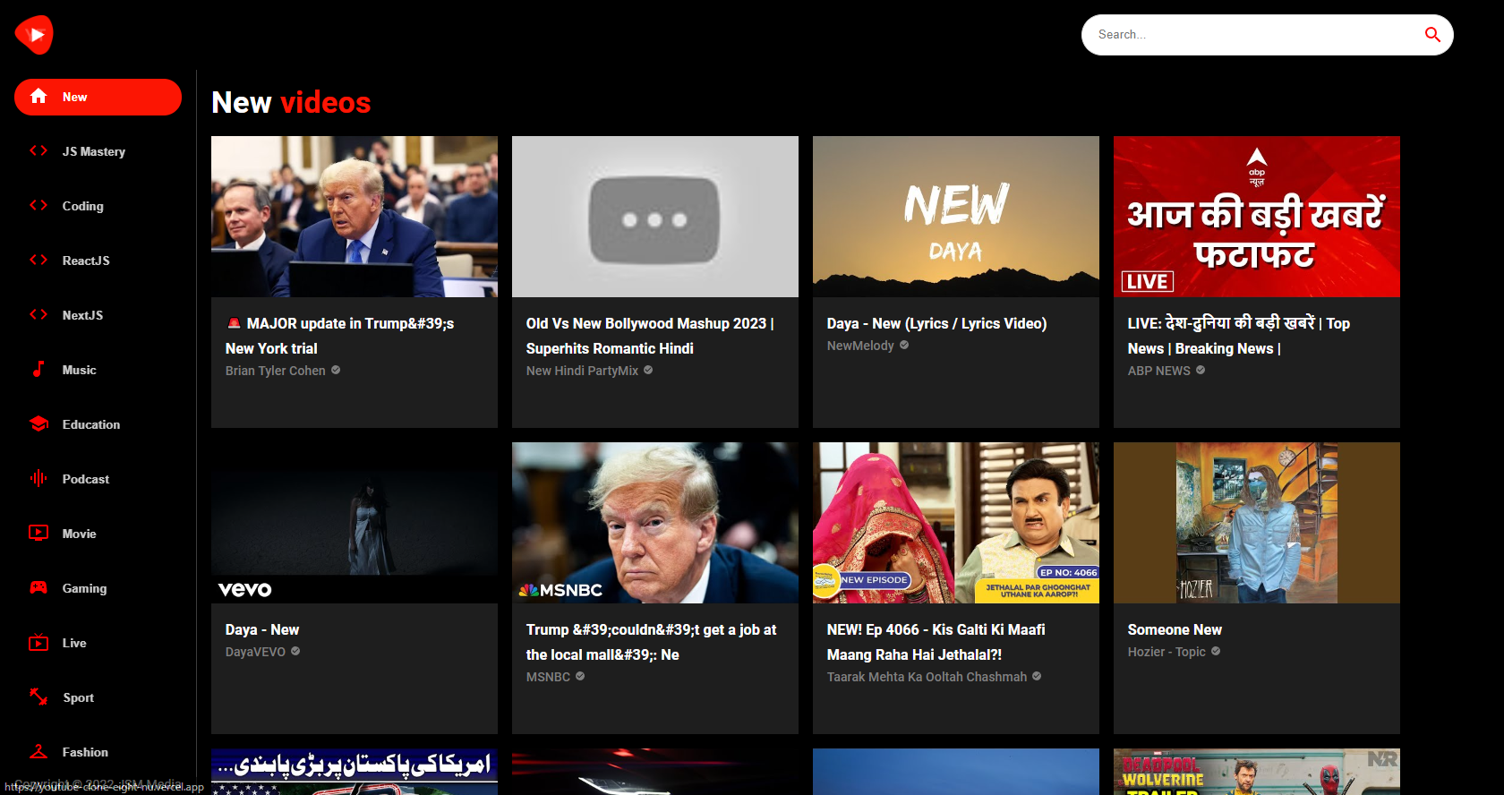Click the Podcast waveform icon

[38, 479]
